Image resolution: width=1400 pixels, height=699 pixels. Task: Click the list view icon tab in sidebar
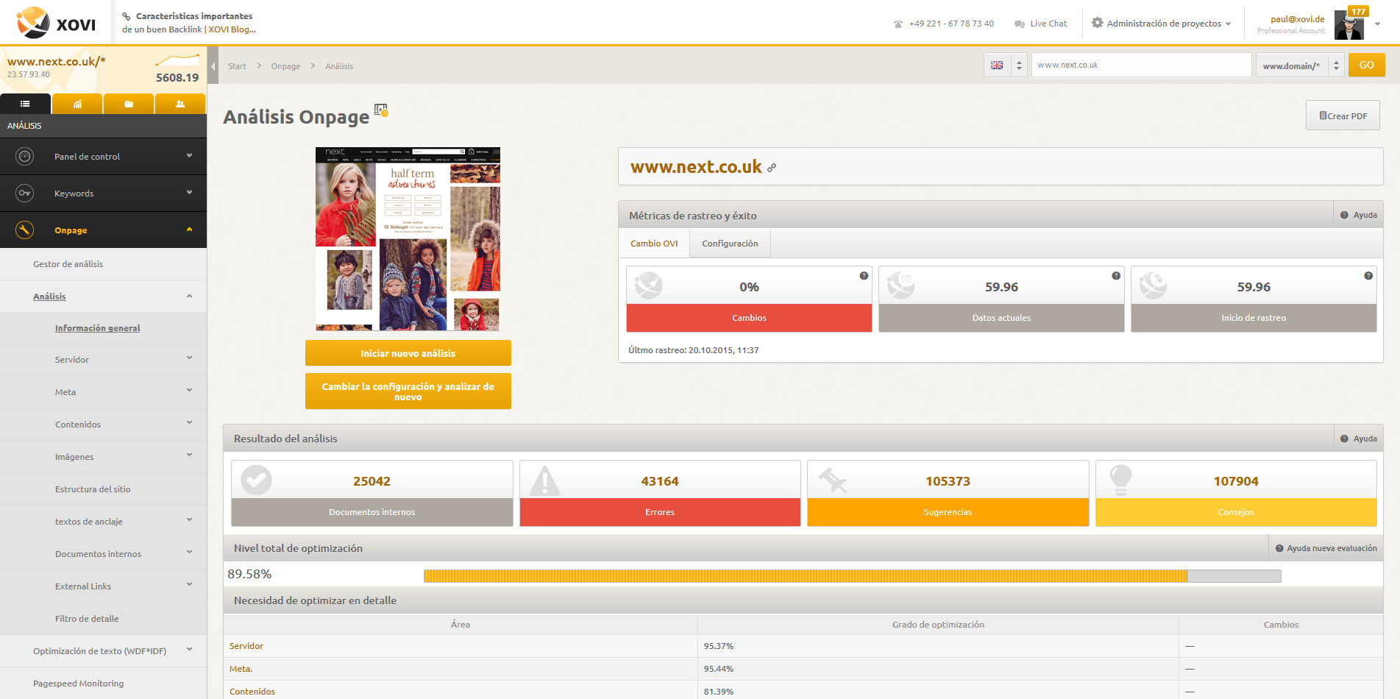(x=25, y=104)
